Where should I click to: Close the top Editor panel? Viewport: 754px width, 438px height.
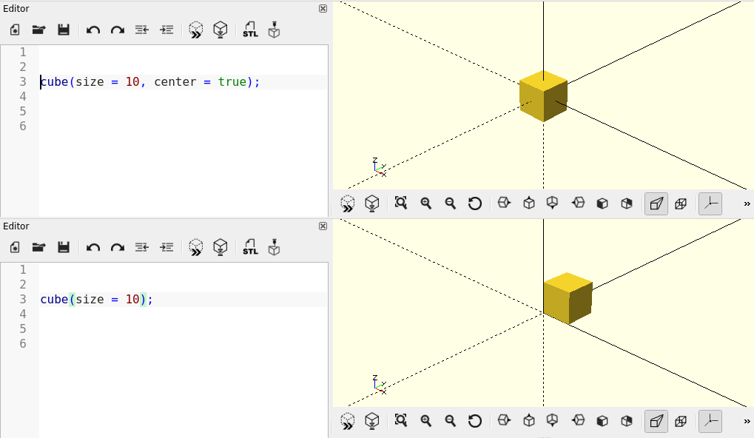pos(323,8)
